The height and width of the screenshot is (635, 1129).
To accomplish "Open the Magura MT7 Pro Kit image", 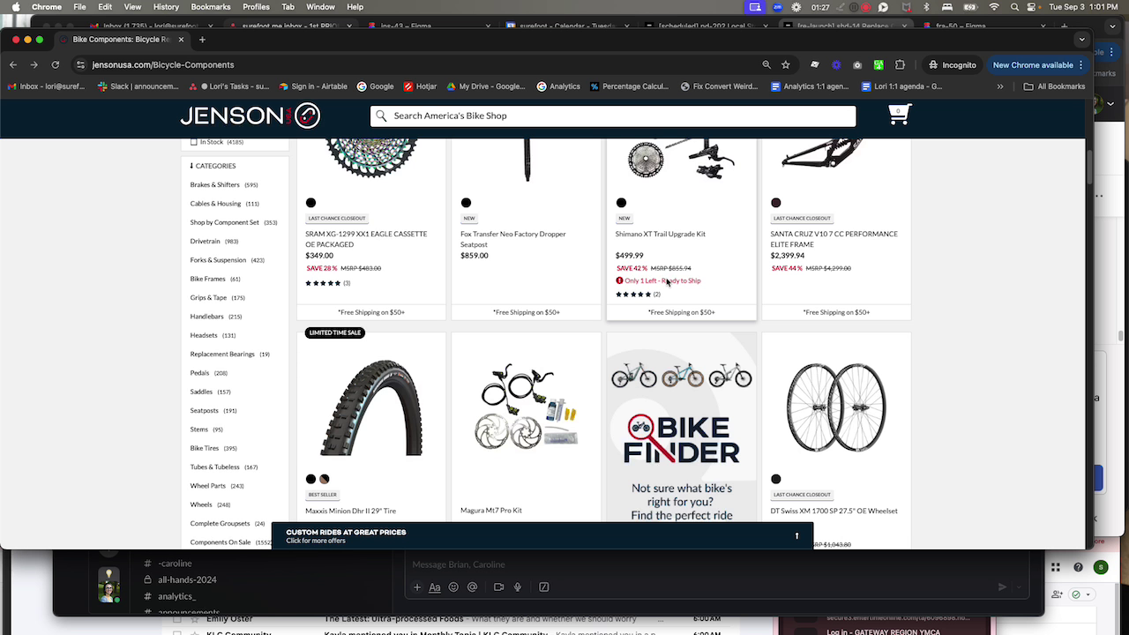I will tap(527, 407).
